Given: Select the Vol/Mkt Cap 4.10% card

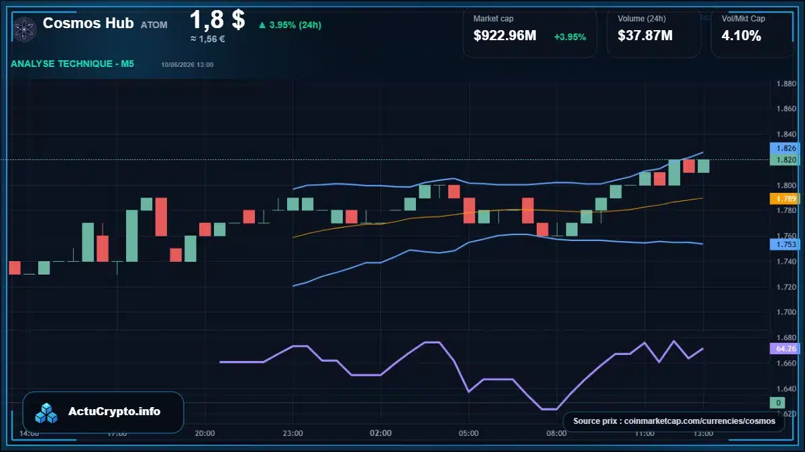Looking at the screenshot, I should pyautogui.click(x=751, y=32).
